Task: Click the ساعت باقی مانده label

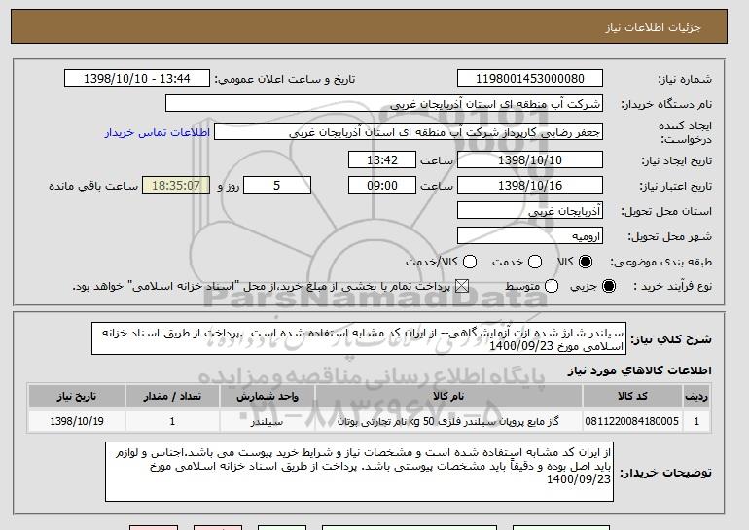Action: 93,186
